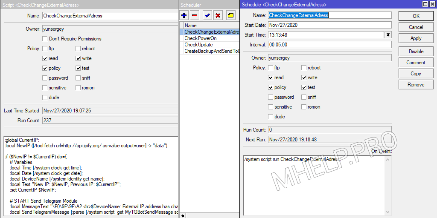This screenshot has height=218, width=437.
Task: Enable romon policy in Script window
Action: pos(78,88)
